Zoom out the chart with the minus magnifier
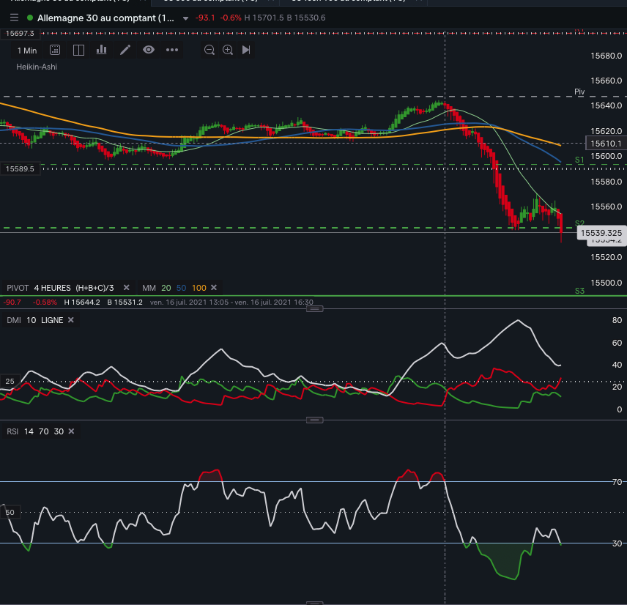Viewport: 627px width, 605px height. [209, 50]
